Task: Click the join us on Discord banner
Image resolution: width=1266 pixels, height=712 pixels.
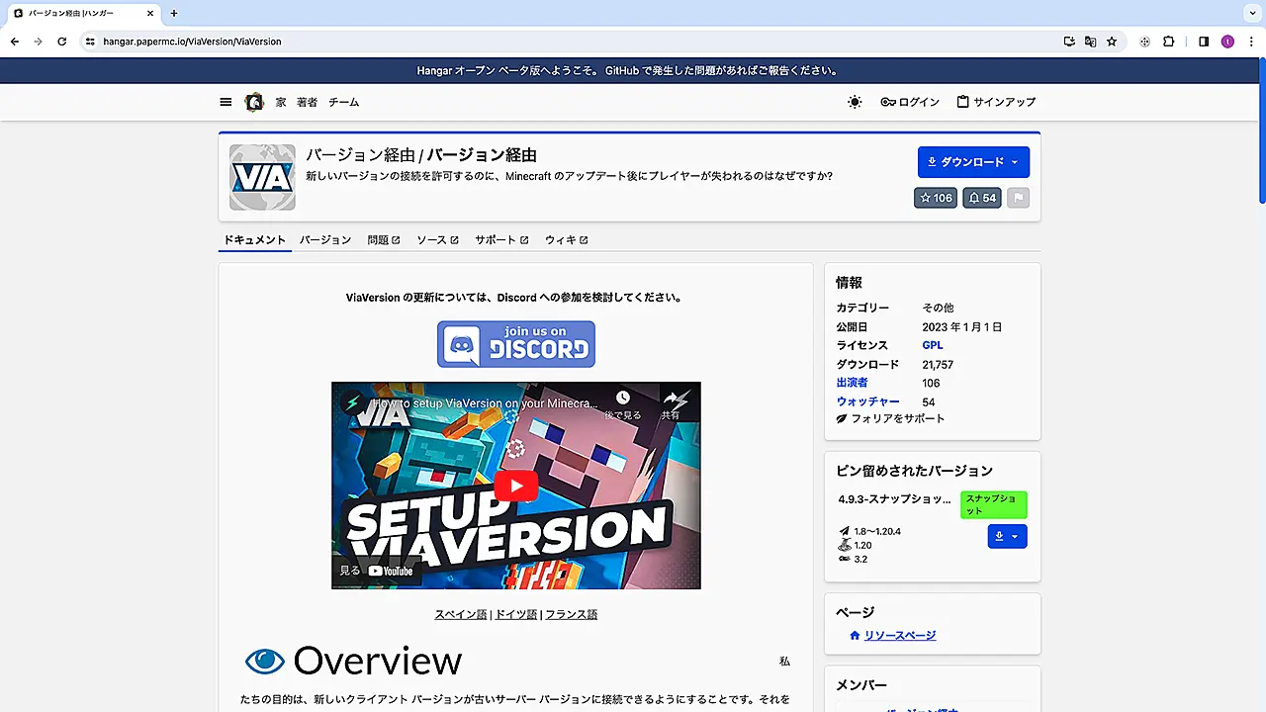Action: pos(516,344)
